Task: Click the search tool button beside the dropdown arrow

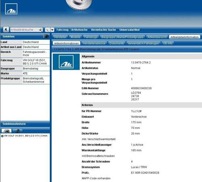Action: pyautogui.click(x=47, y=30)
